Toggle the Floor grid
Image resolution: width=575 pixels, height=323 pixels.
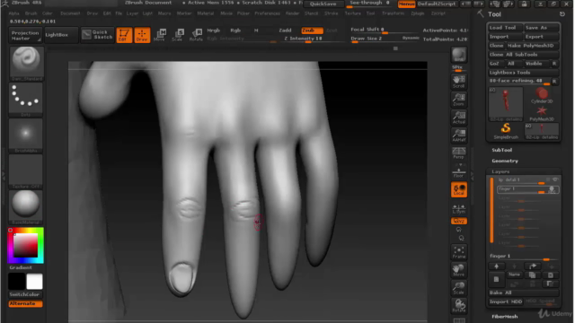[x=459, y=171]
